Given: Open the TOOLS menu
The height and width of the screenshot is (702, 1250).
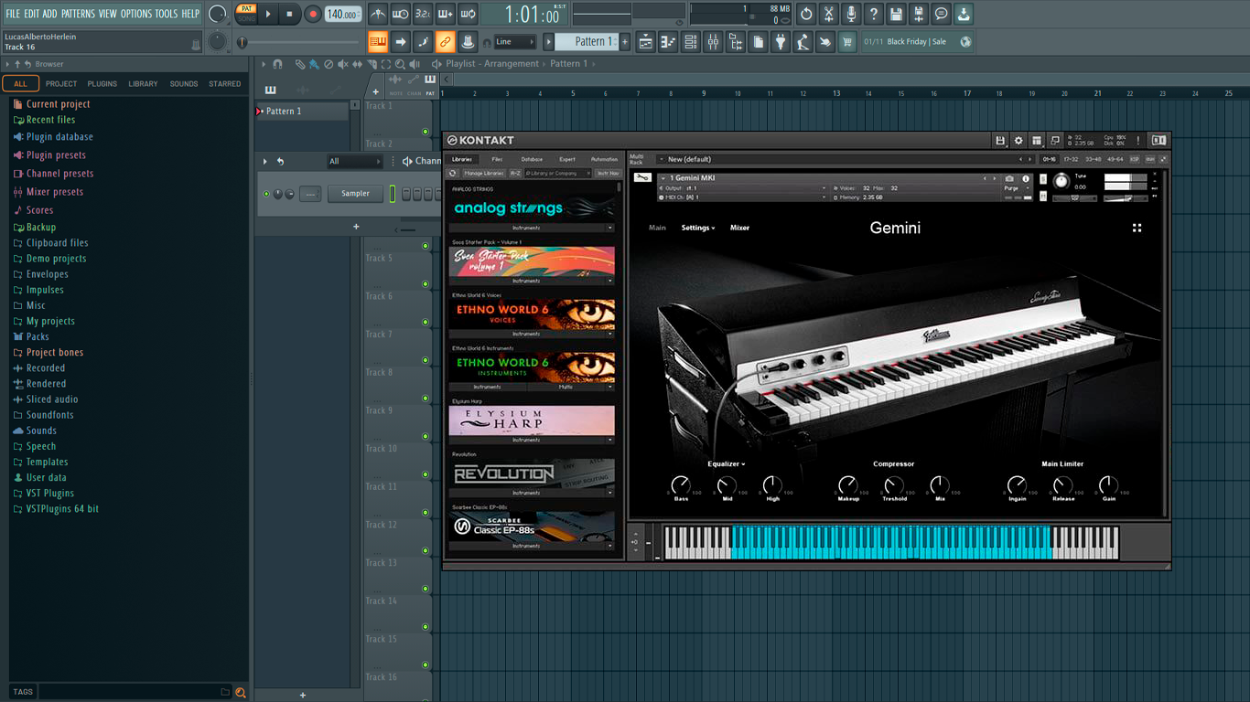Looking at the screenshot, I should coord(167,14).
